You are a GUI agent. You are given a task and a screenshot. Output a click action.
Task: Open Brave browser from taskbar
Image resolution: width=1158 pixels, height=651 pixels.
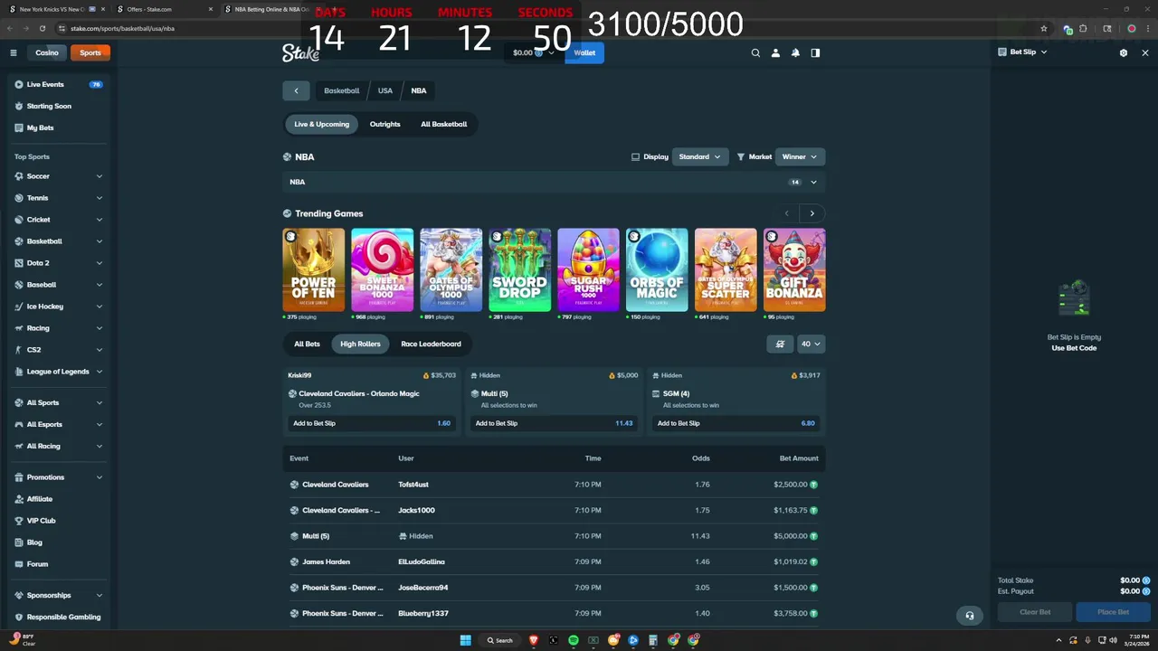pyautogui.click(x=534, y=640)
